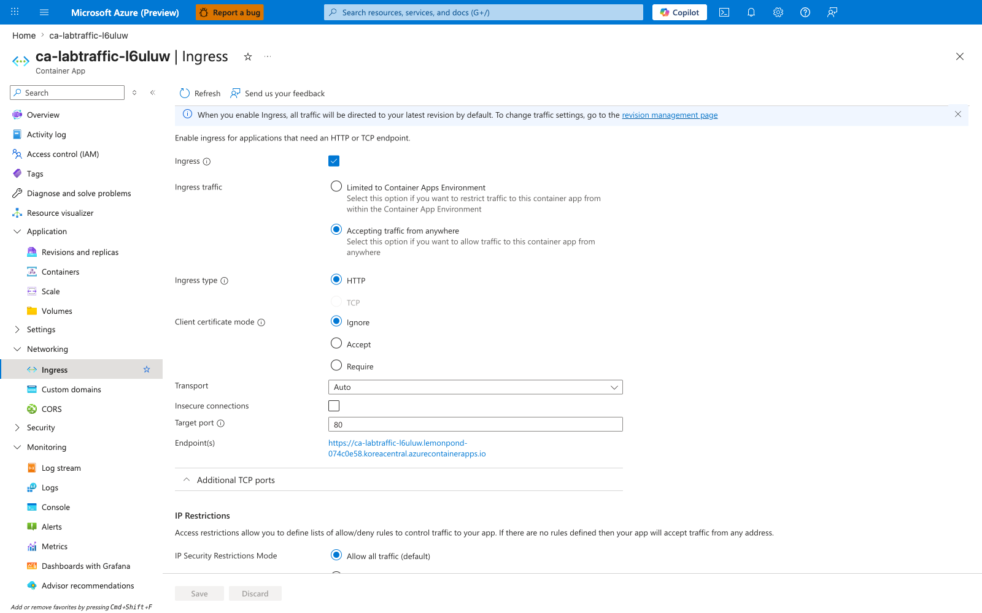The image size is (982, 613).
Task: Open the Copilot button
Action: click(679, 12)
